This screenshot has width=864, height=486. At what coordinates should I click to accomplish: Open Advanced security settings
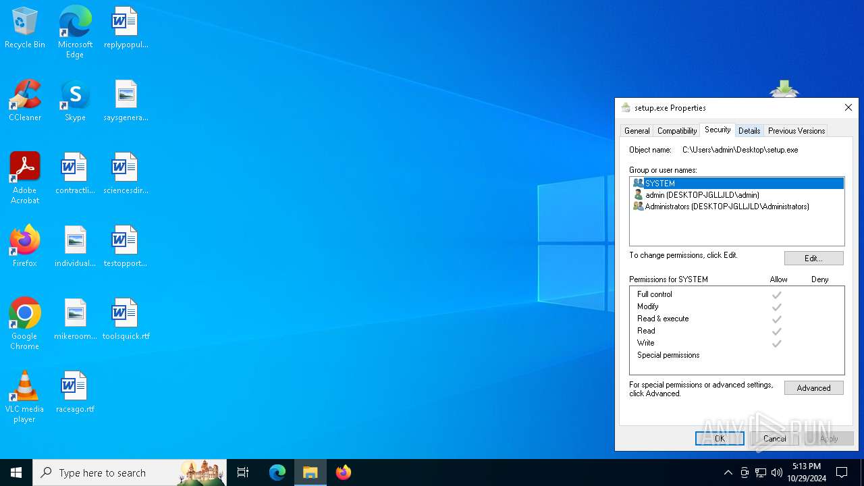pos(813,388)
